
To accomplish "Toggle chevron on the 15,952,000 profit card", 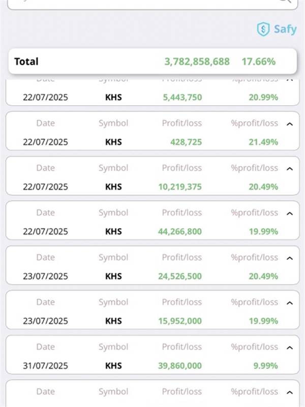I will tap(290, 303).
